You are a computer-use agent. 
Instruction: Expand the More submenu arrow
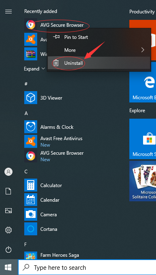pos(143,50)
